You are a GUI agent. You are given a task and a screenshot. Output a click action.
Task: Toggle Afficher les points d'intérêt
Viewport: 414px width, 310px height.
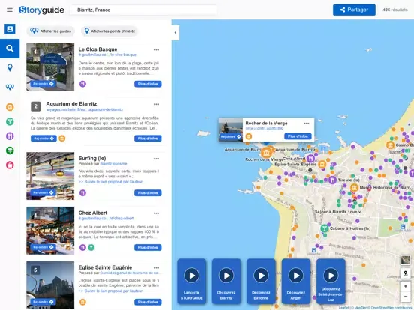point(109,31)
